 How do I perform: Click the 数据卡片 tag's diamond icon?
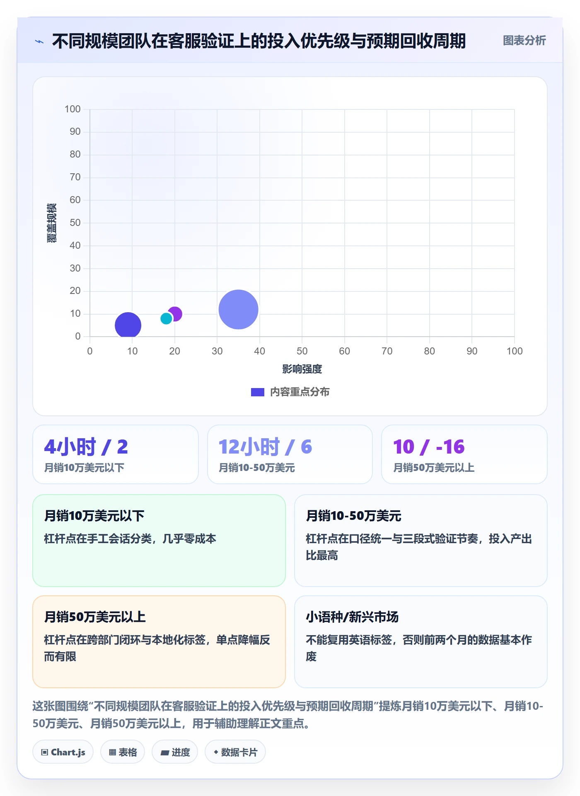(x=215, y=752)
